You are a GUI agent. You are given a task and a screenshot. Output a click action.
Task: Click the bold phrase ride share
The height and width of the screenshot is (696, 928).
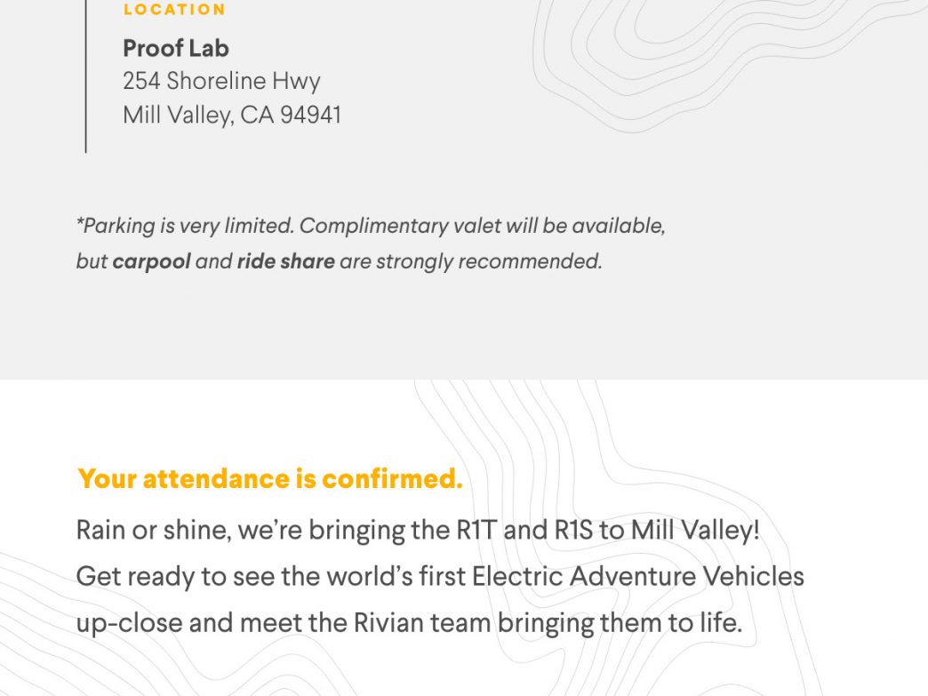[286, 261]
